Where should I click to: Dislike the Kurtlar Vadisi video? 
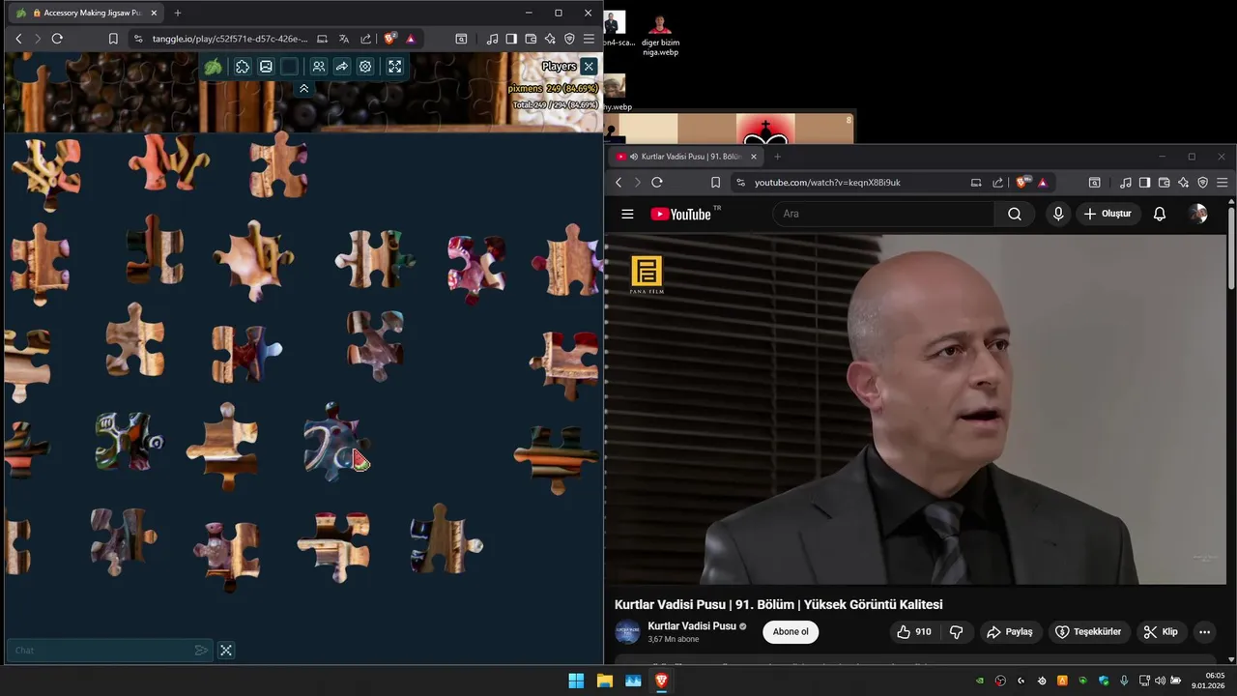[957, 632]
